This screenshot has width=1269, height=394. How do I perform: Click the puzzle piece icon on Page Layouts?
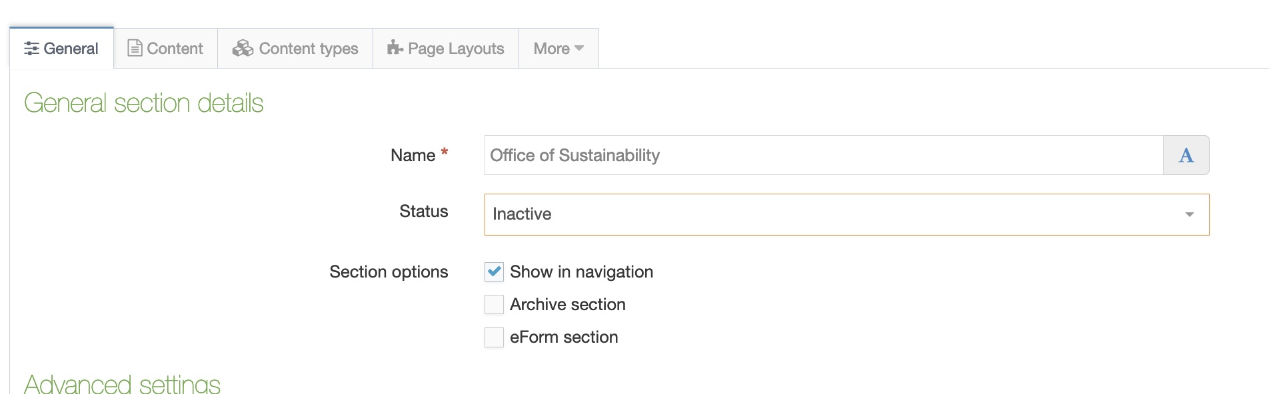[395, 48]
